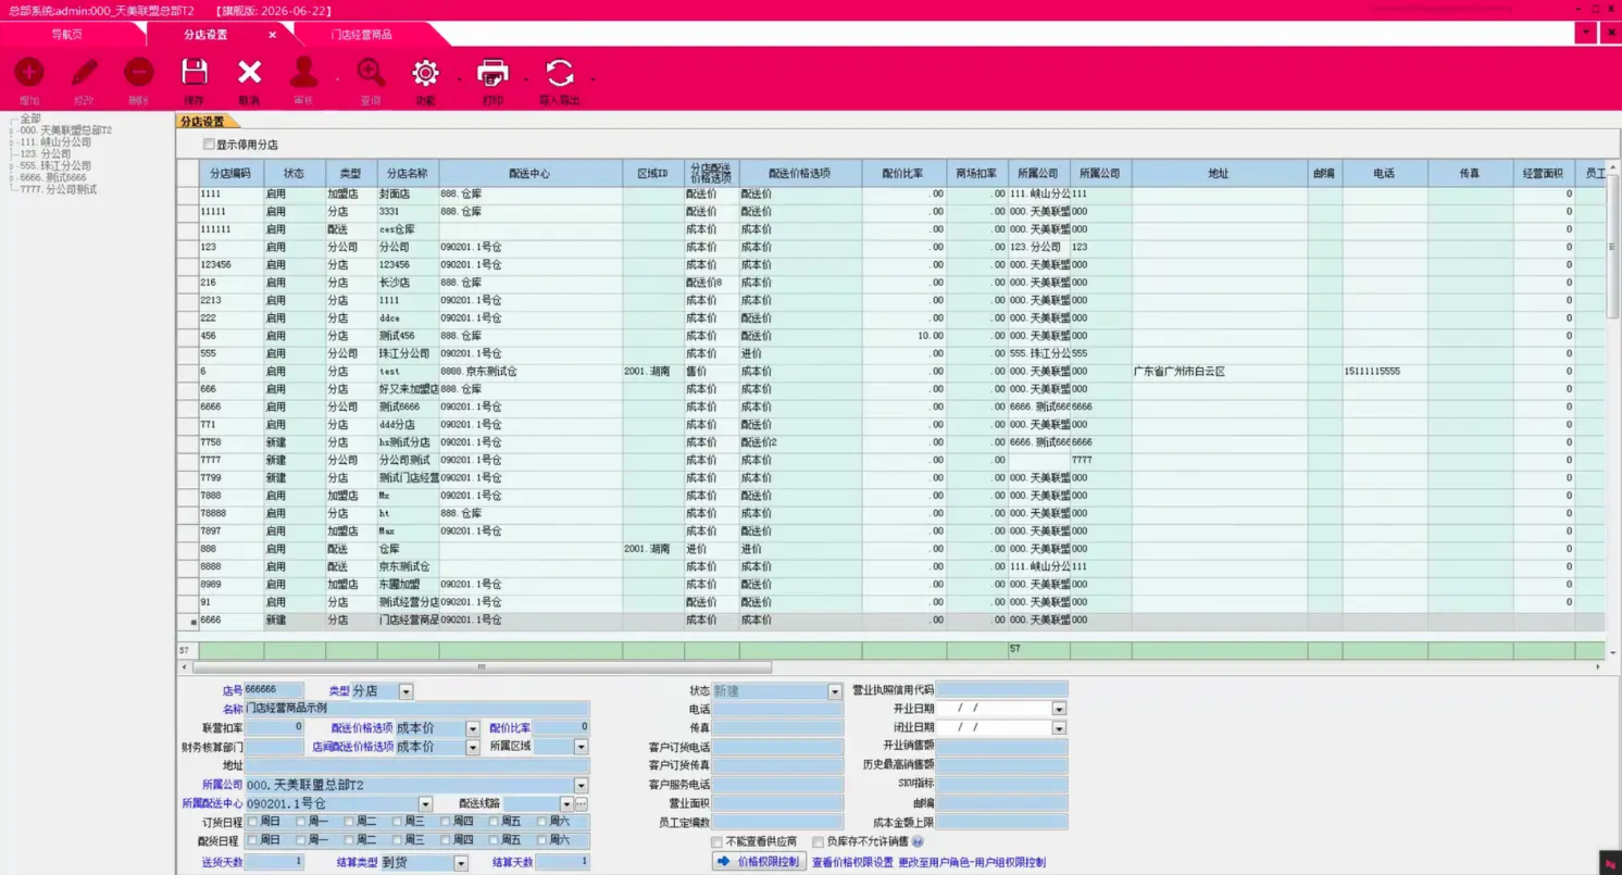Click address cell 广东省广州市白云区
Screen dimensions: 1622x875
pyautogui.click(x=1219, y=371)
